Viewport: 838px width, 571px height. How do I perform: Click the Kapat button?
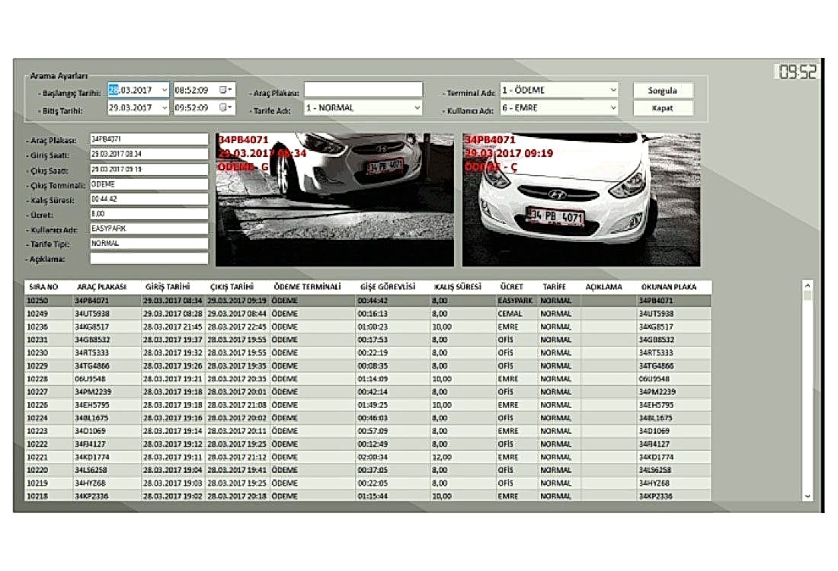(663, 108)
